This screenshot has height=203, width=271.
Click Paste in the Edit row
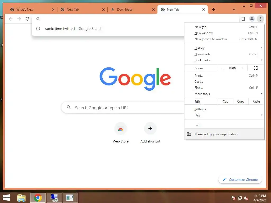point(256,101)
